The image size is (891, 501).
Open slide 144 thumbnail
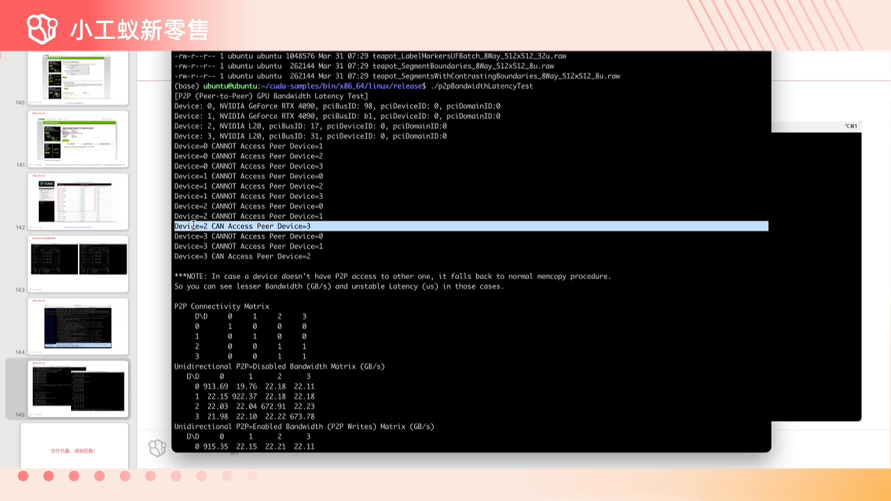(78, 326)
